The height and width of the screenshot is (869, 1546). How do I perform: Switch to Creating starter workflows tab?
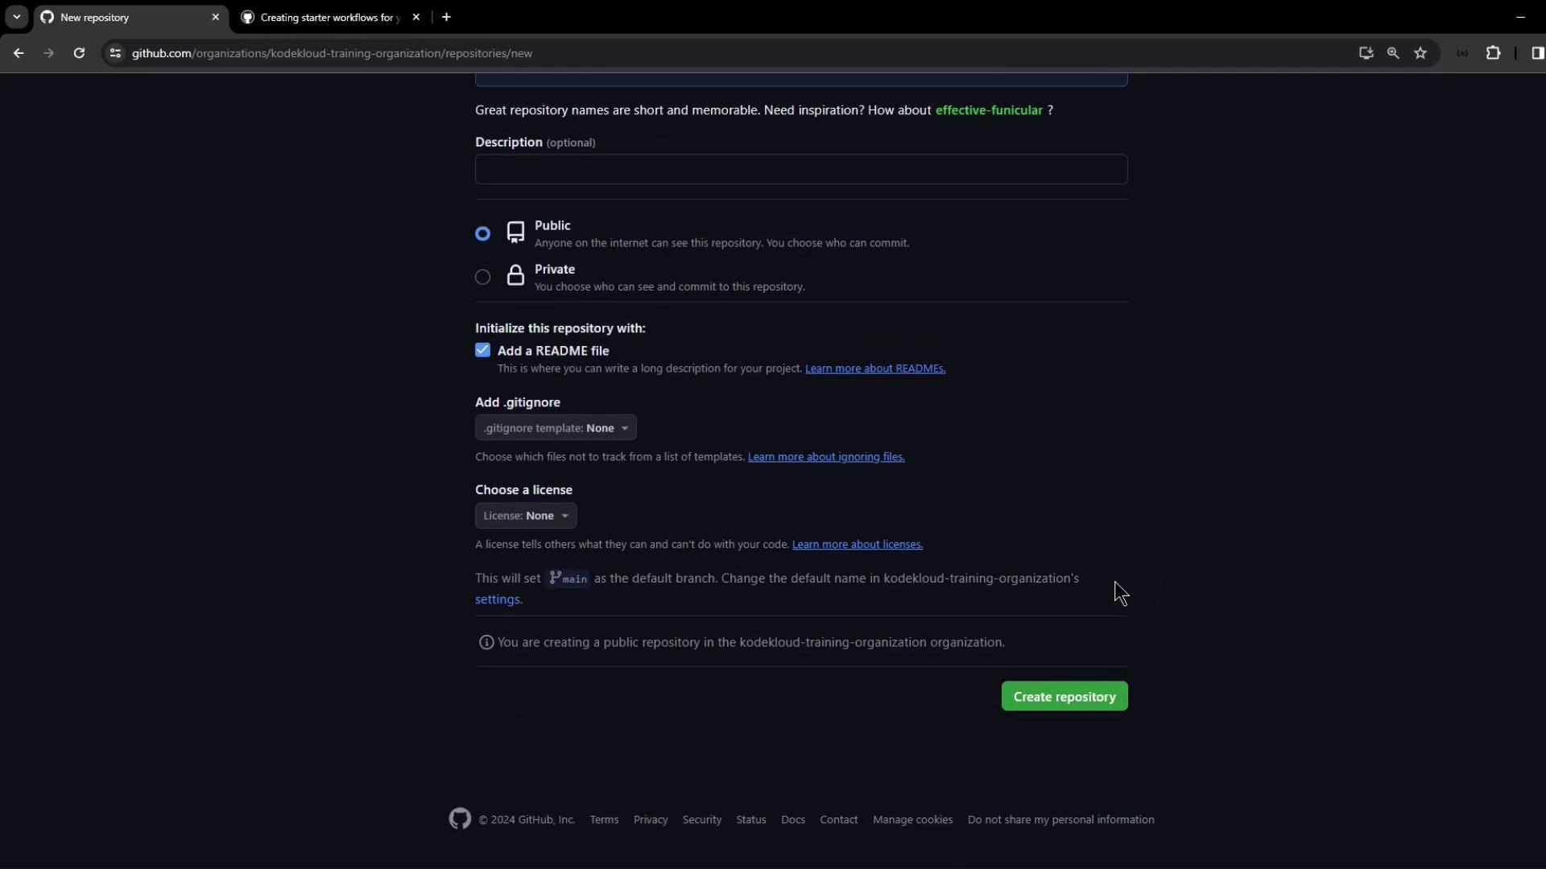[x=330, y=17]
